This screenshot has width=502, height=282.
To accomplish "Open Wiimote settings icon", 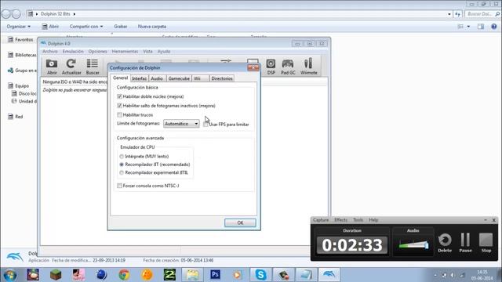I will pos(308,67).
